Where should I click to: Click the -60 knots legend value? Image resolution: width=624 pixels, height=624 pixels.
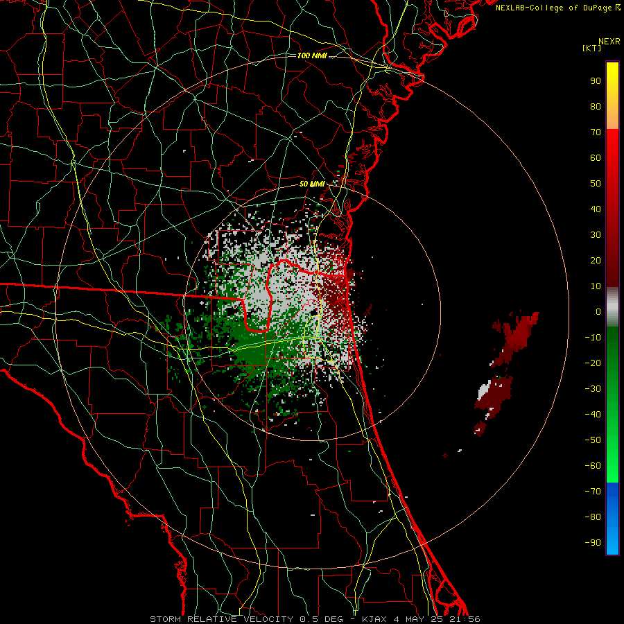point(593,466)
